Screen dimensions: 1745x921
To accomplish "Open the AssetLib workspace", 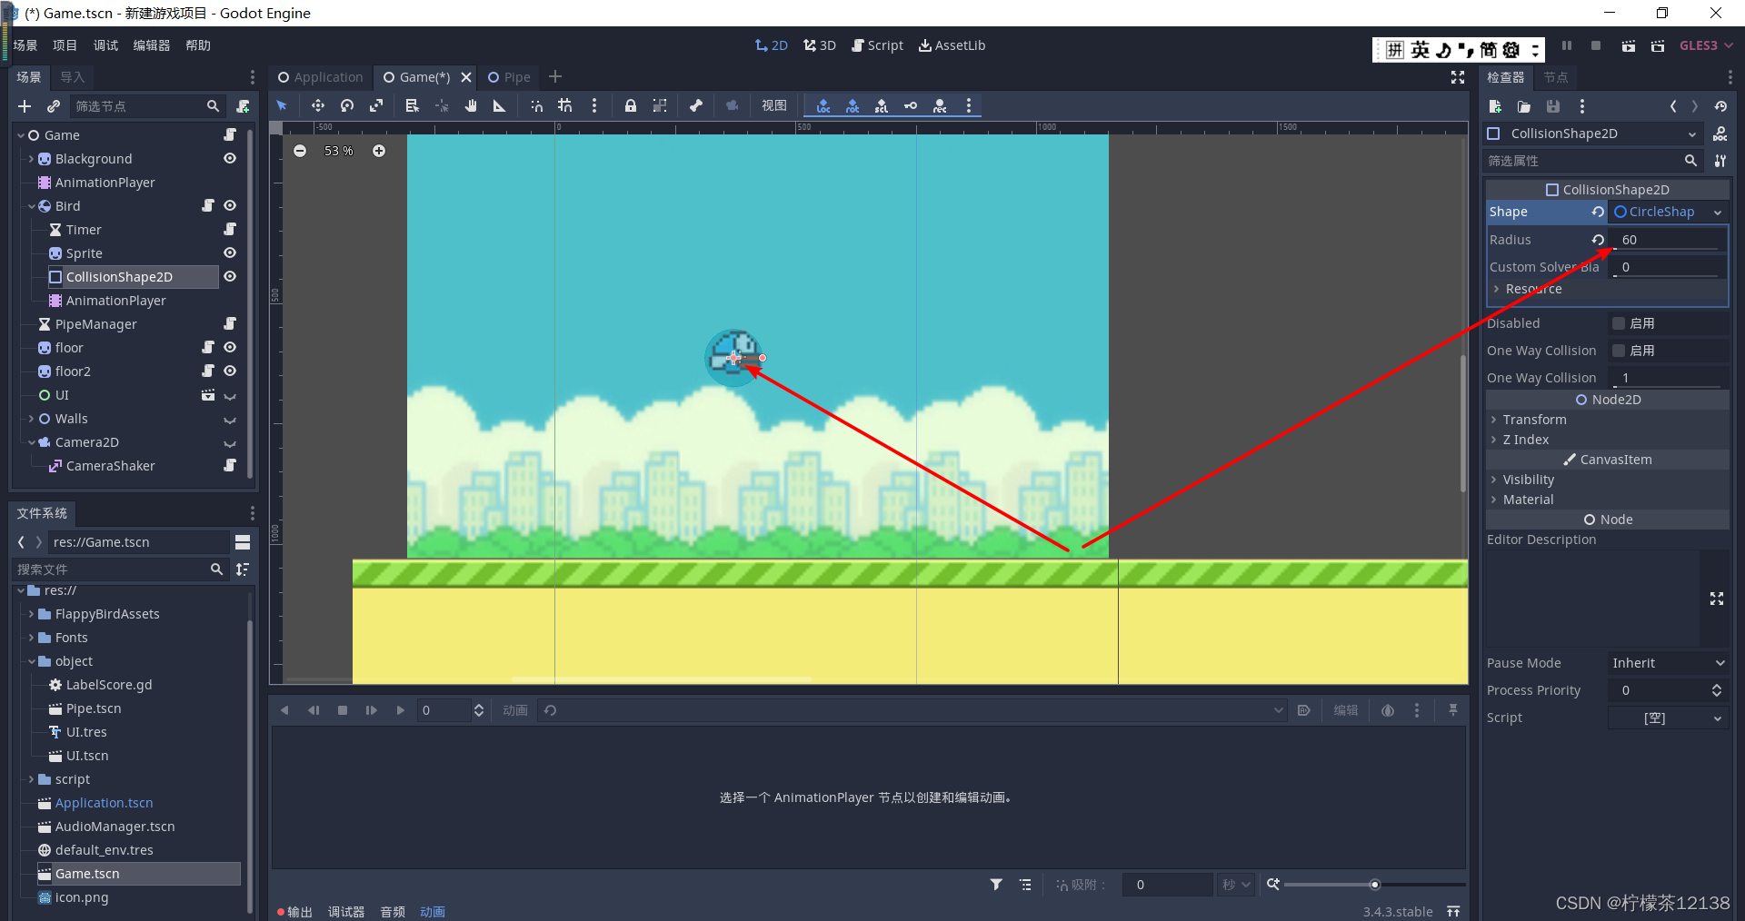I will click(x=952, y=45).
